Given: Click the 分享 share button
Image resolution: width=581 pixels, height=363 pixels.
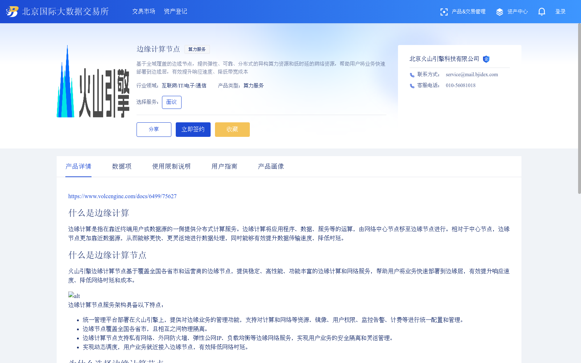Looking at the screenshot, I should (154, 130).
